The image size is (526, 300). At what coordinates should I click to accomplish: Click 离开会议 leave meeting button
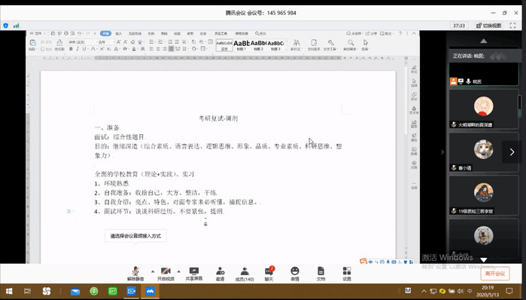pos(495,274)
